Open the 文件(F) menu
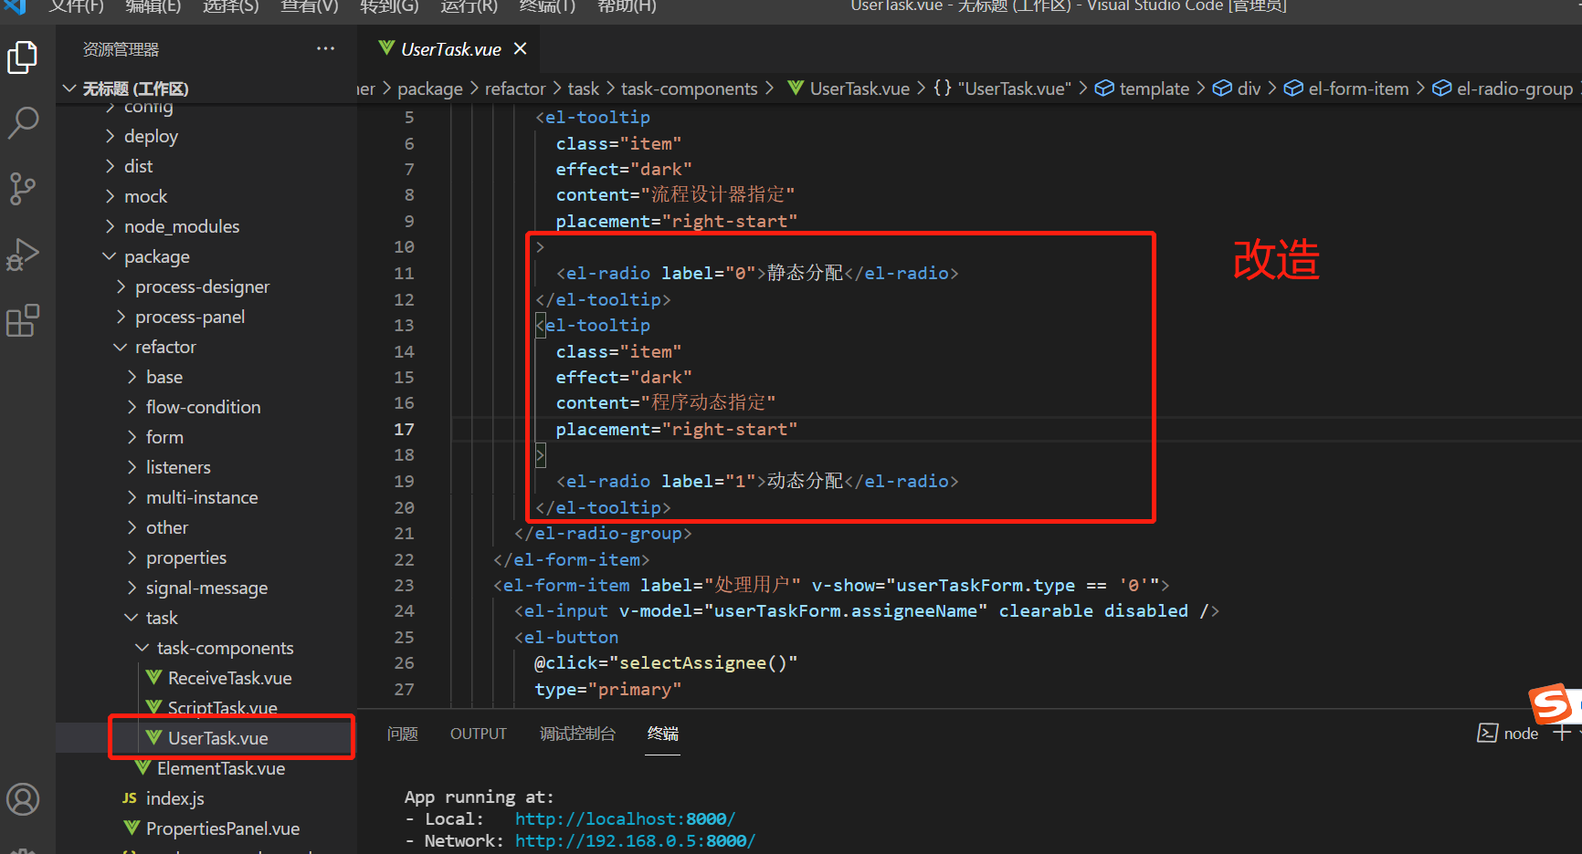This screenshot has height=854, width=1582. coord(77,6)
